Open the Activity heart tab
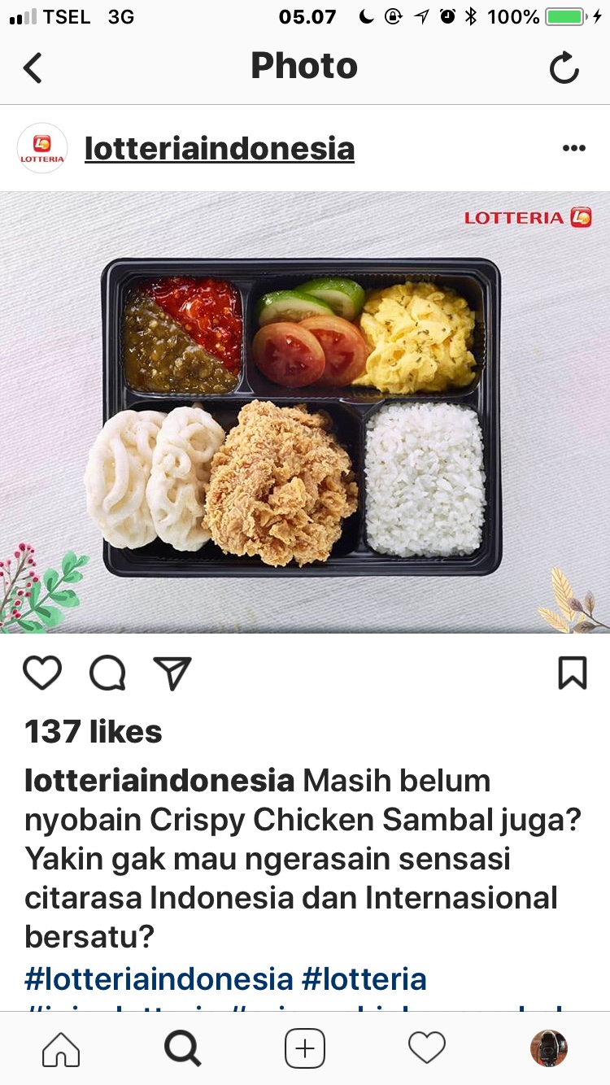Image resolution: width=610 pixels, height=1085 pixels. pos(427,1048)
